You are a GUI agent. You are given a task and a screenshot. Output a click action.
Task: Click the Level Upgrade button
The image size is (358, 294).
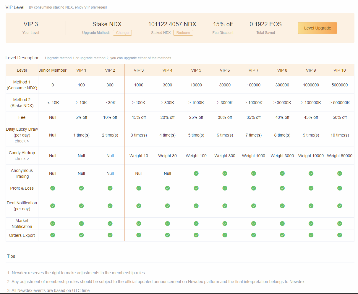(317, 28)
